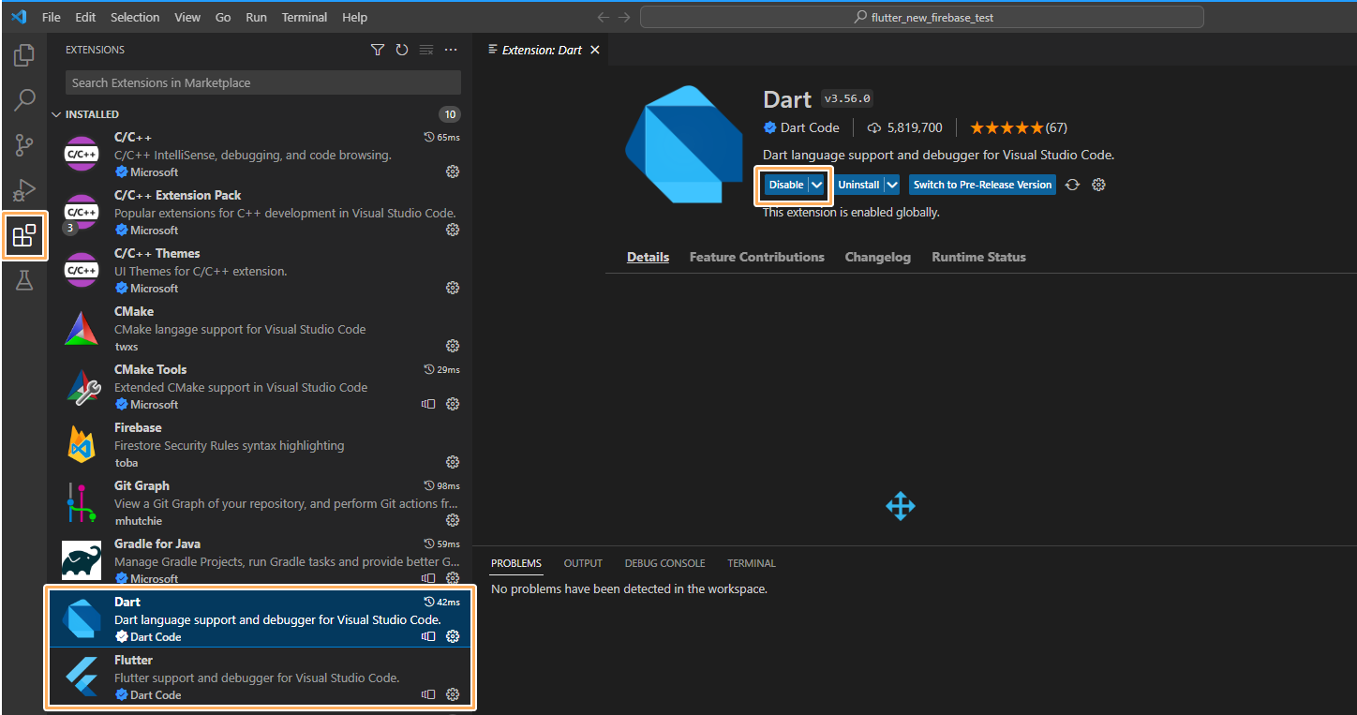
Task: Open manage gear for CMake by twxs
Action: 453,346
